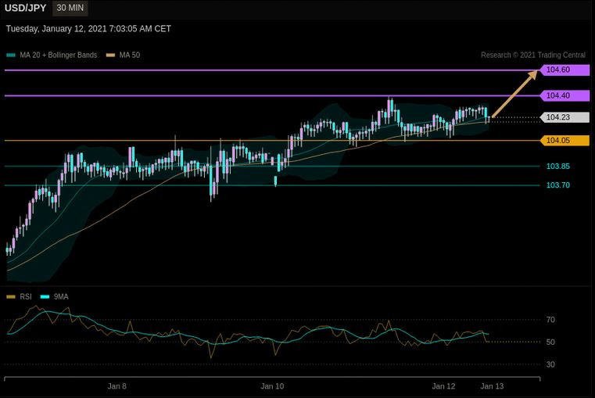
Task: Click the 'Research © 2021 Trading Central' credit
Action: coord(533,55)
